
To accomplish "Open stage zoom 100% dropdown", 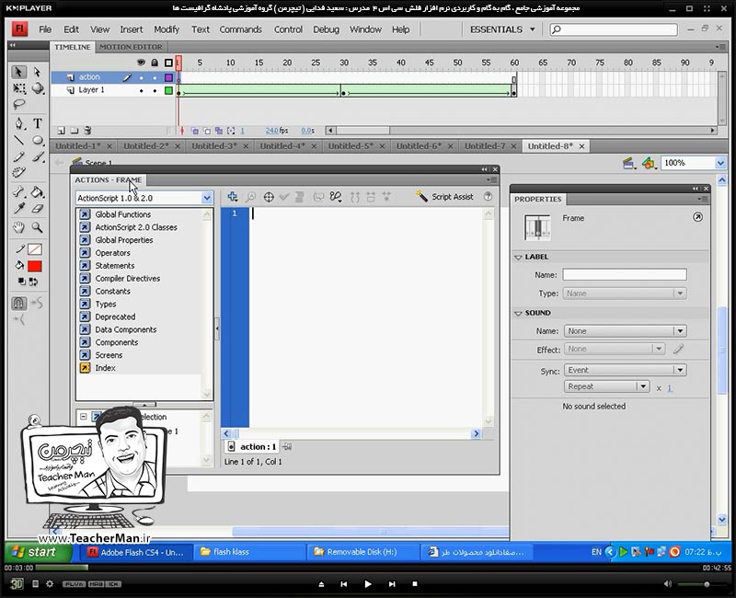I will (x=720, y=163).
